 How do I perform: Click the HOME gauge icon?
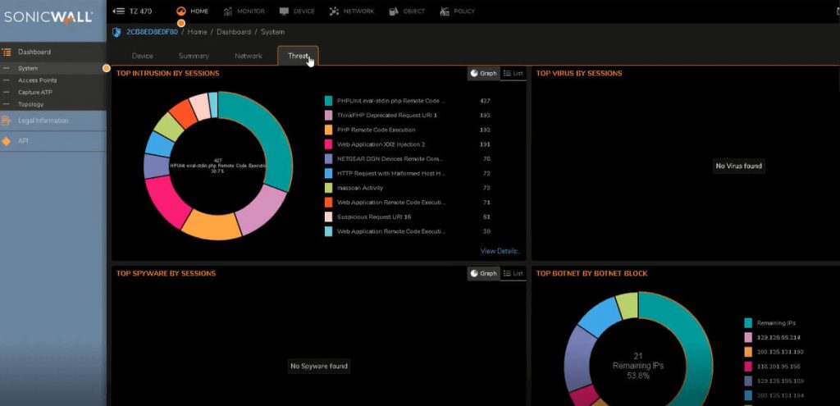(x=181, y=11)
